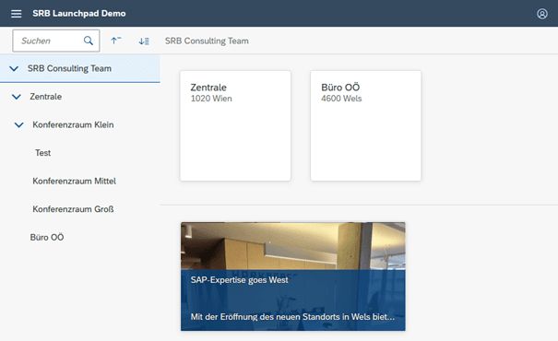The height and width of the screenshot is (341, 558).
Task: Select SRB Consulting Team in tree
Action: coord(80,68)
